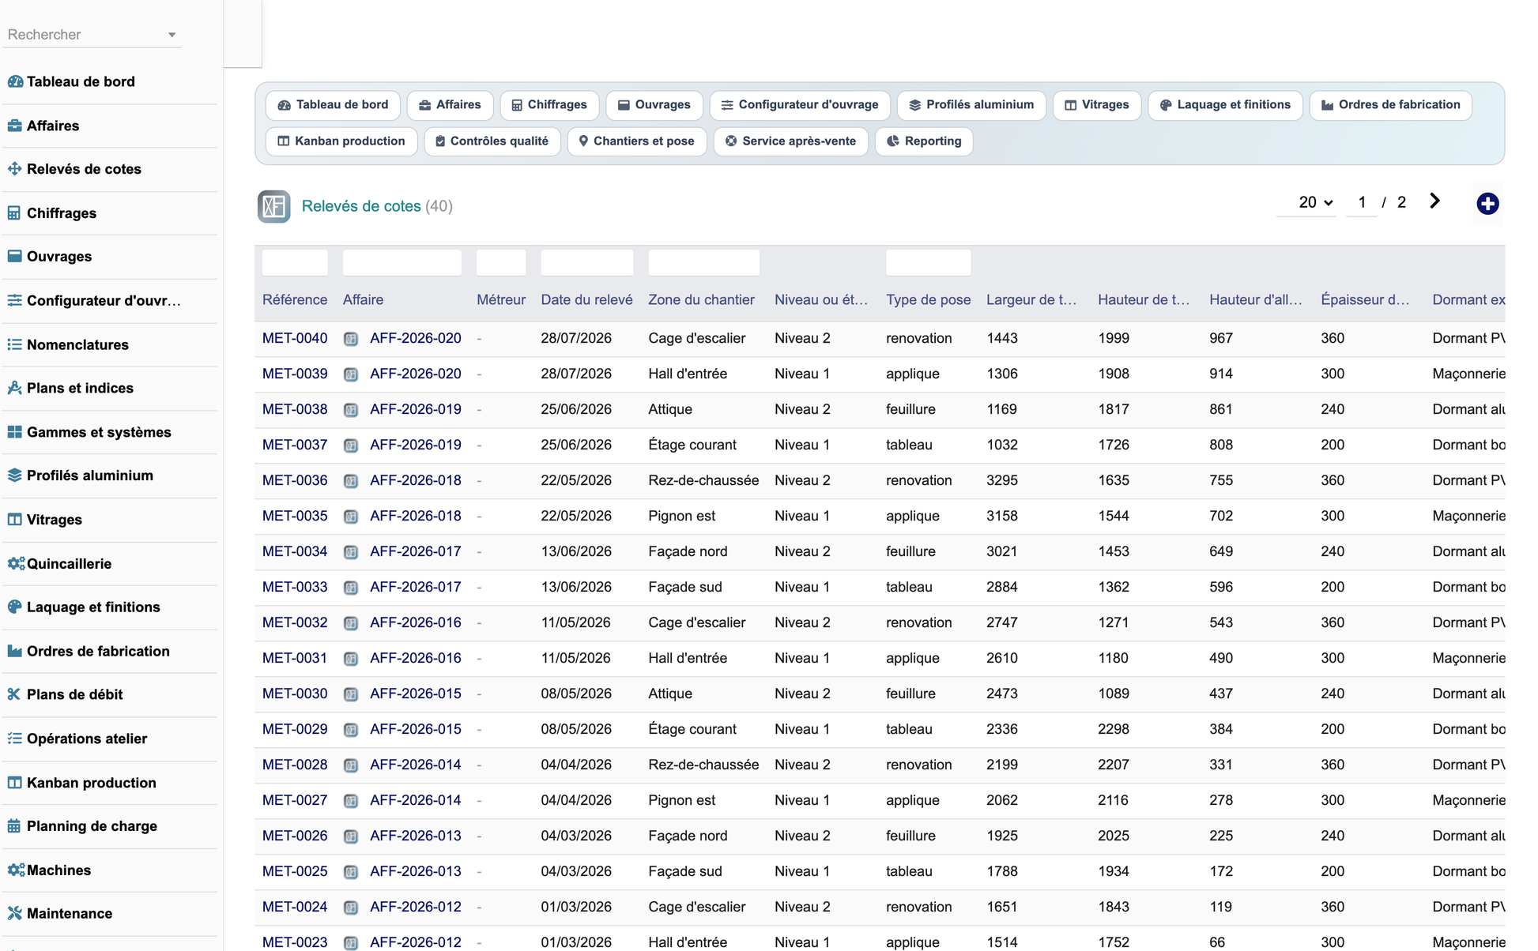
Task: Click the page number 1 field
Action: 1362,203
